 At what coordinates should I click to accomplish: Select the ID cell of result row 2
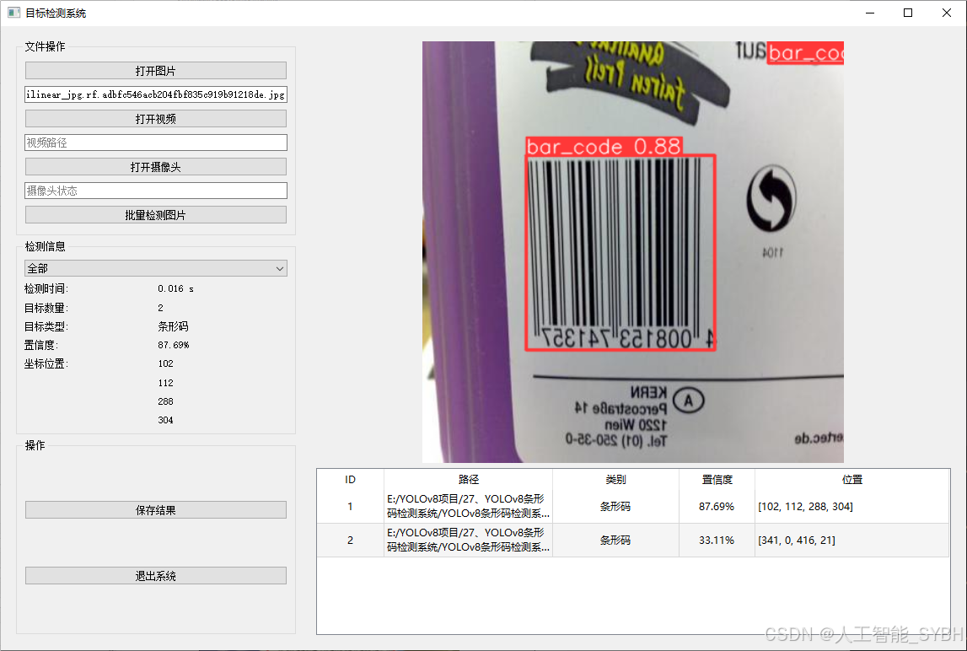350,540
